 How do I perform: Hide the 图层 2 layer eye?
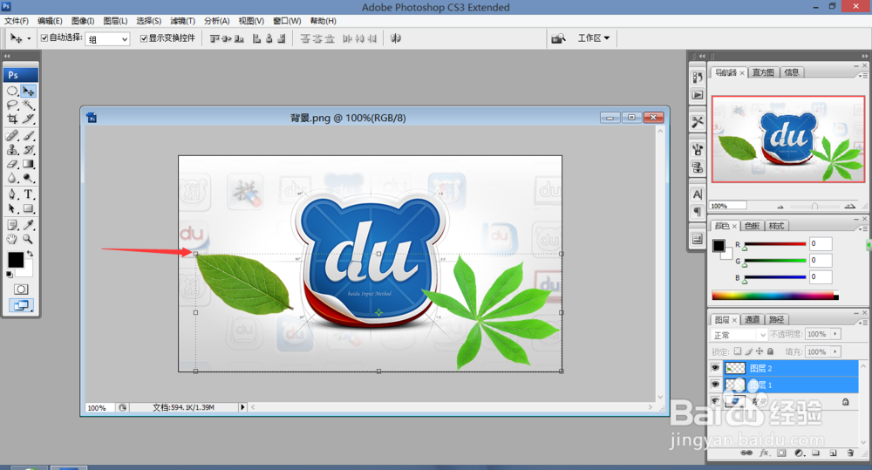(715, 368)
